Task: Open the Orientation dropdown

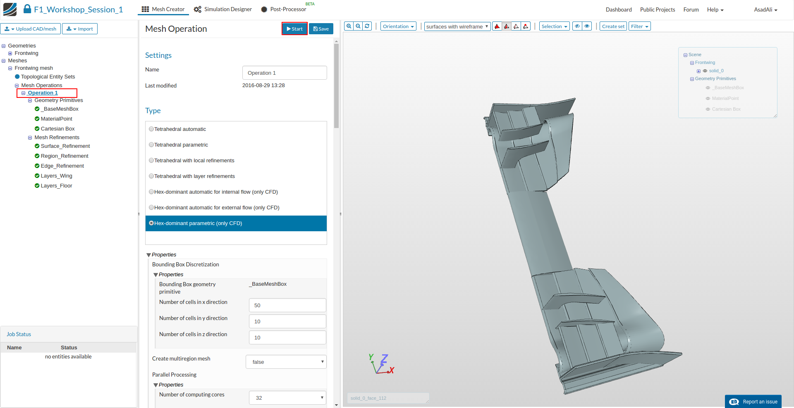Action: click(x=398, y=26)
